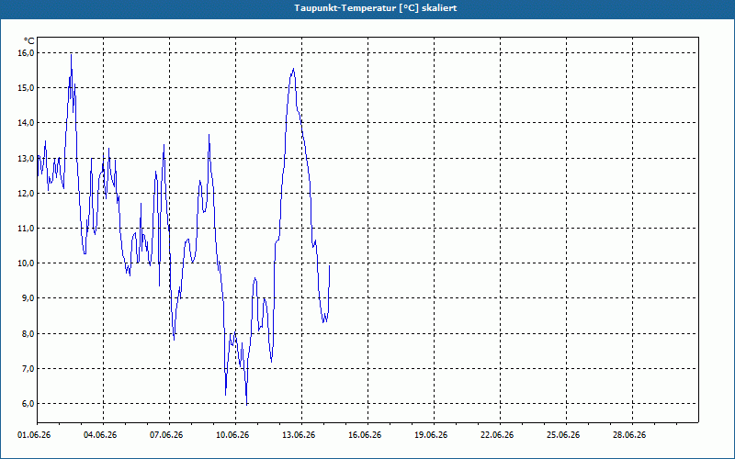Screen dimensions: 735x459
Task: Click the 10.06.26 date label
Action: pyautogui.click(x=232, y=435)
